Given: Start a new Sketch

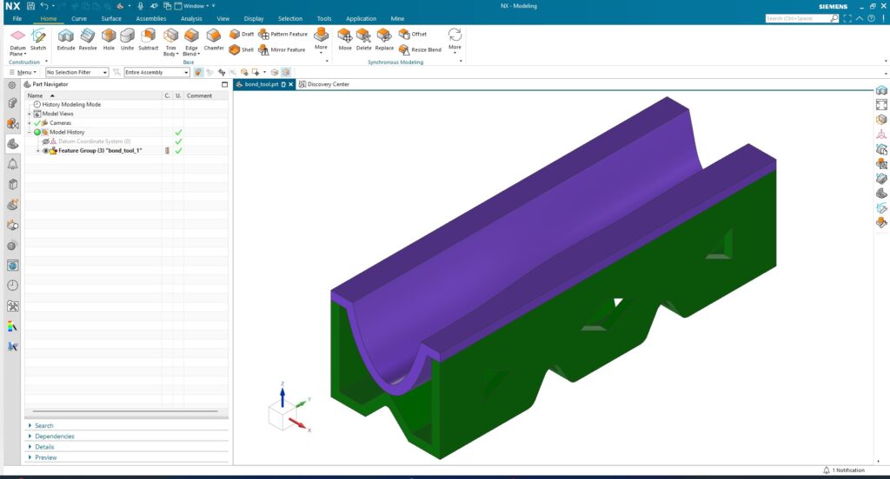Looking at the screenshot, I should 38,38.
